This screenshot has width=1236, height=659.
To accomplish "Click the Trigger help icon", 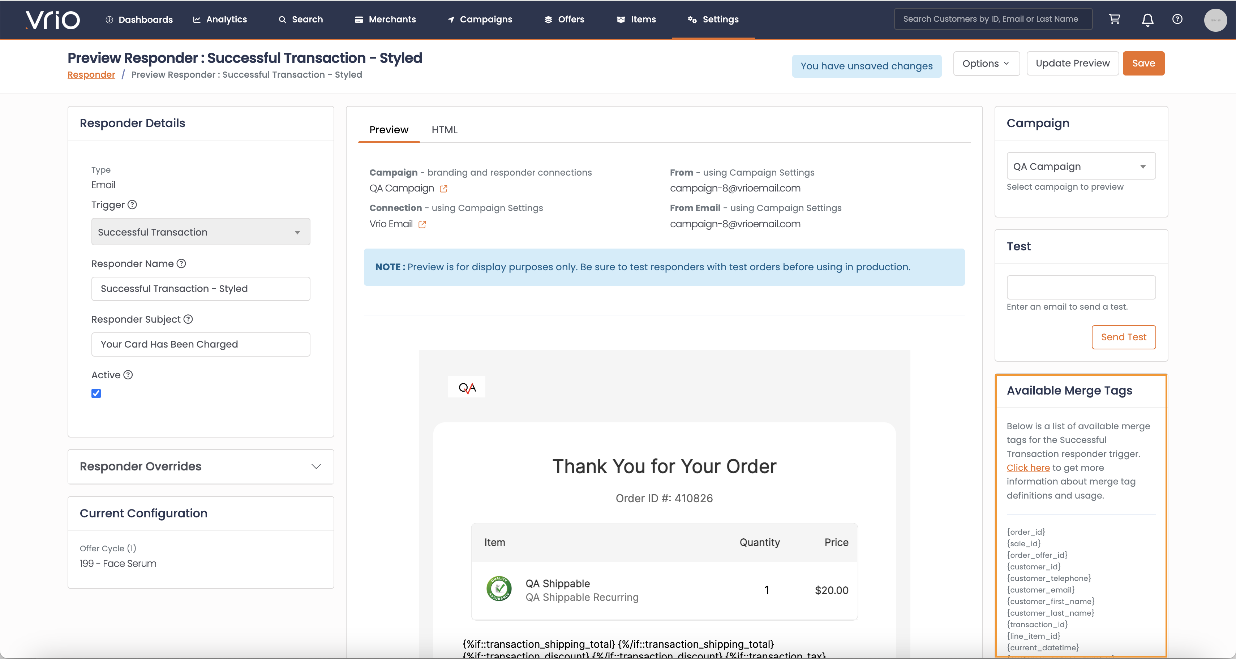I will [x=132, y=205].
